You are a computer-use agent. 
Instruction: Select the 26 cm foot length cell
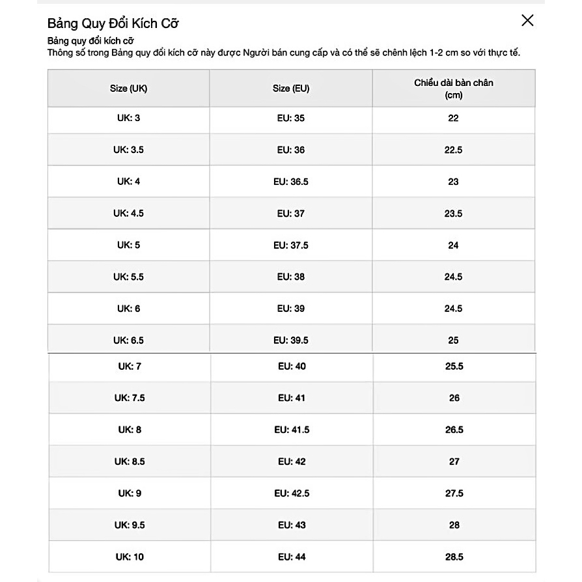tap(454, 398)
